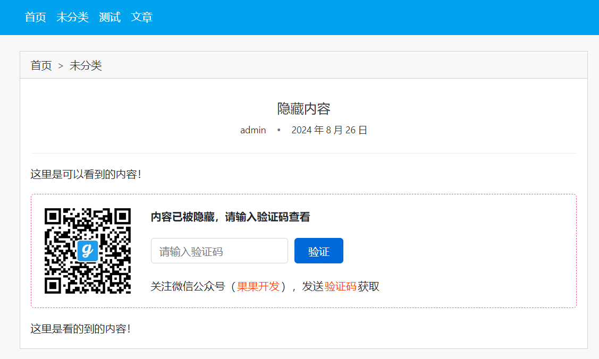Click the blue 验证 button
This screenshot has height=359, width=599.
point(318,251)
